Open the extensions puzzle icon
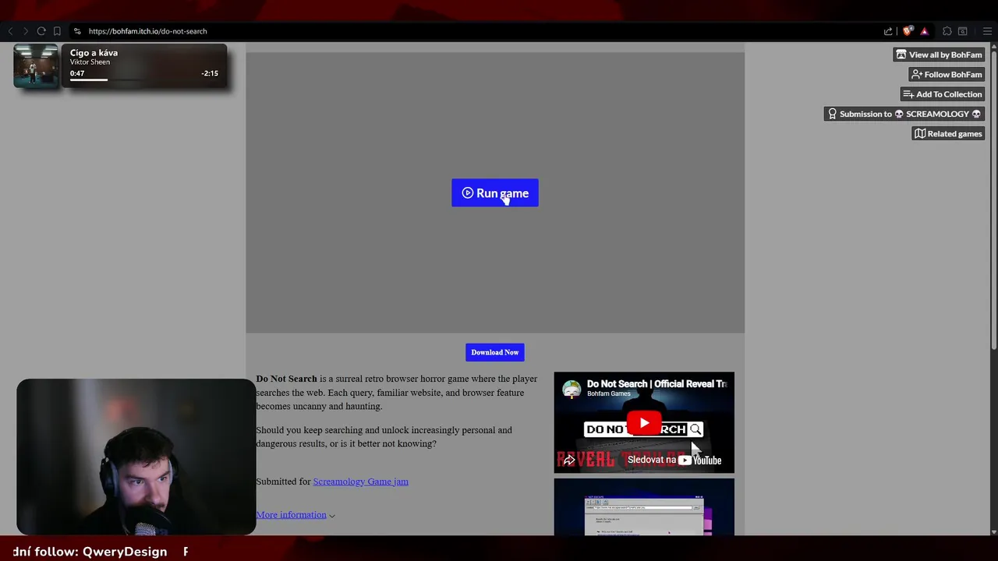 [947, 31]
